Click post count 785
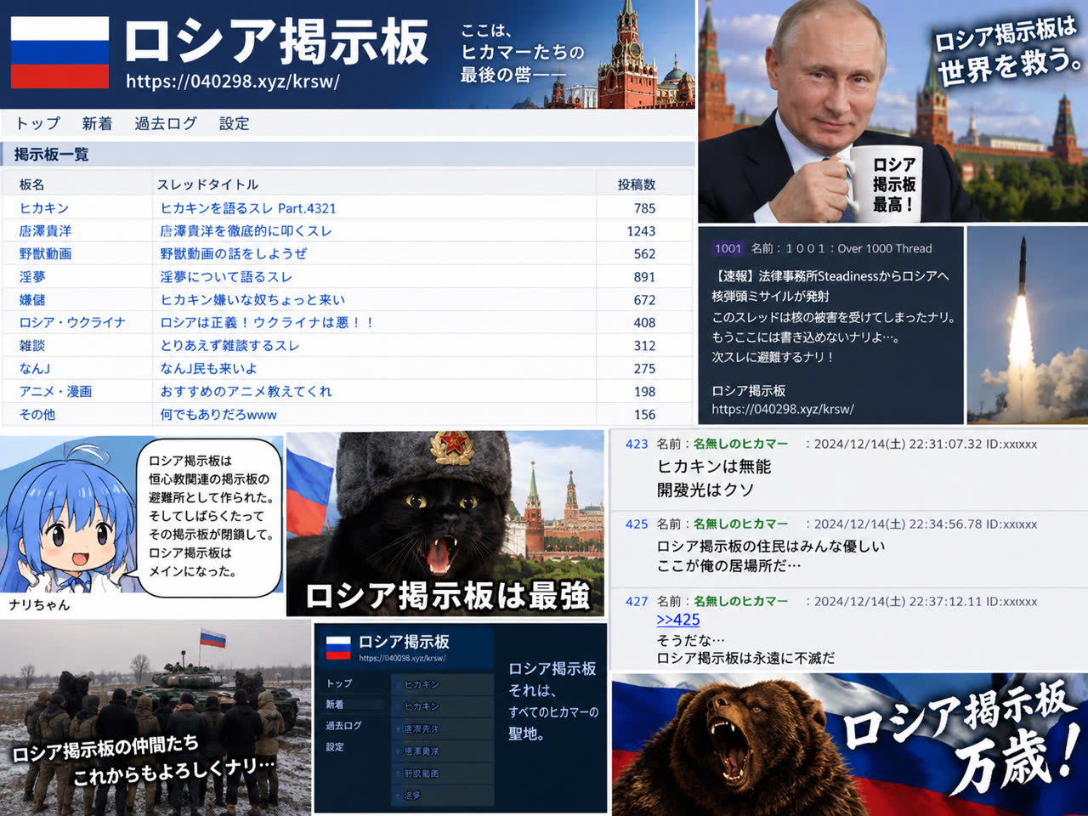 pyautogui.click(x=644, y=208)
